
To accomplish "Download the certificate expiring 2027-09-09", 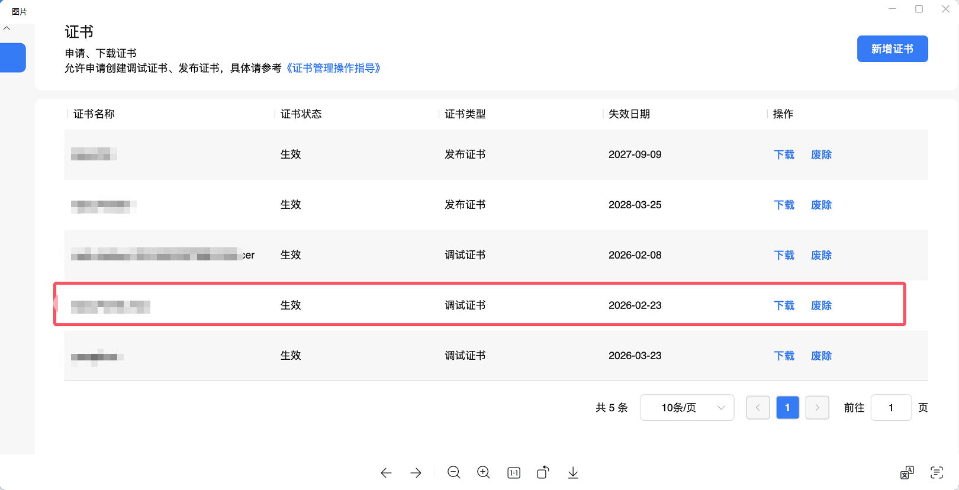I will [x=784, y=154].
